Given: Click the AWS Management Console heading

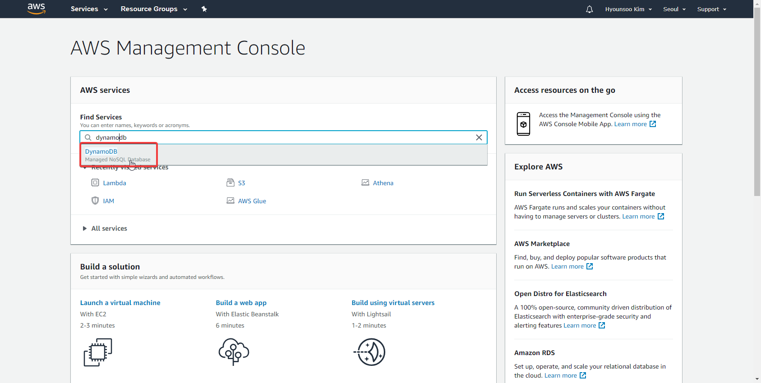Looking at the screenshot, I should (x=188, y=48).
